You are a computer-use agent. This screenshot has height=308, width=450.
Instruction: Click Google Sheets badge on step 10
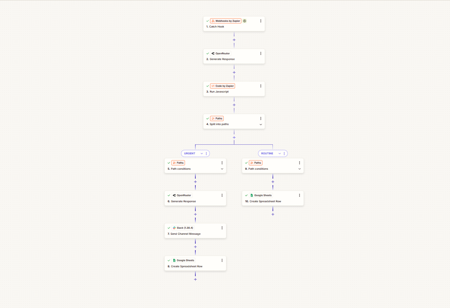coord(261,195)
